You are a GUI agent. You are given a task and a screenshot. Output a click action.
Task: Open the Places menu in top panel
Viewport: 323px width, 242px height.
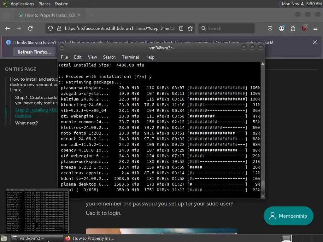tap(44, 4)
